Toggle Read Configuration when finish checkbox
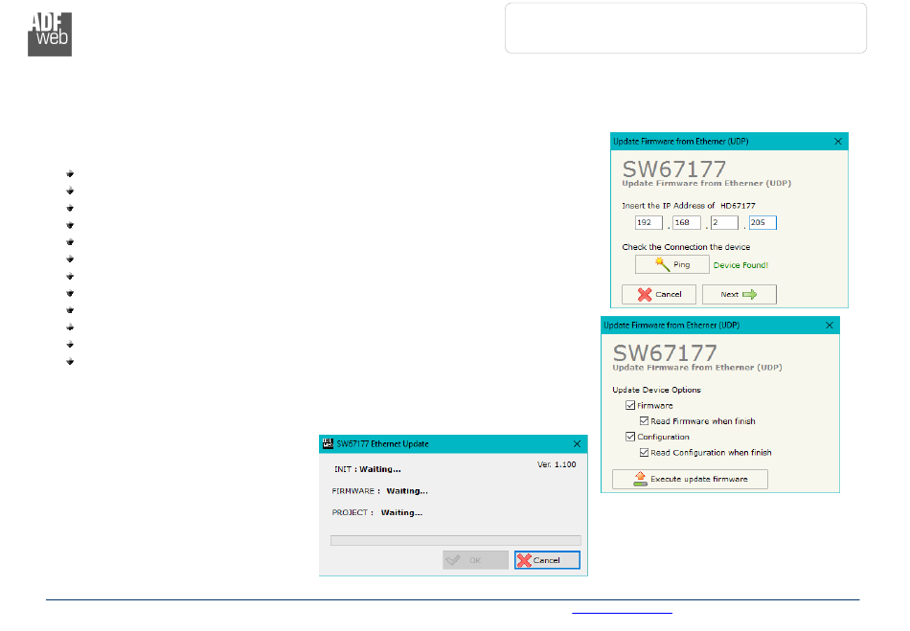Viewport: 910px width, 631px height. point(644,452)
